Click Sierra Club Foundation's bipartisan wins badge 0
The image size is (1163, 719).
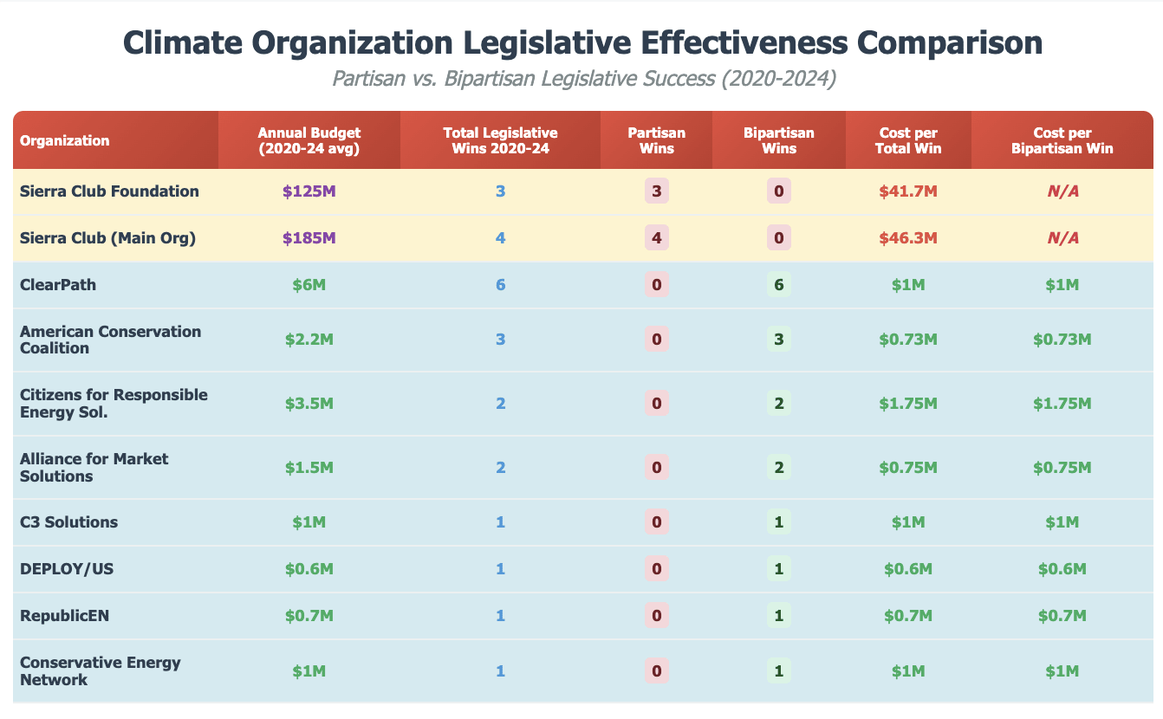[x=779, y=191]
